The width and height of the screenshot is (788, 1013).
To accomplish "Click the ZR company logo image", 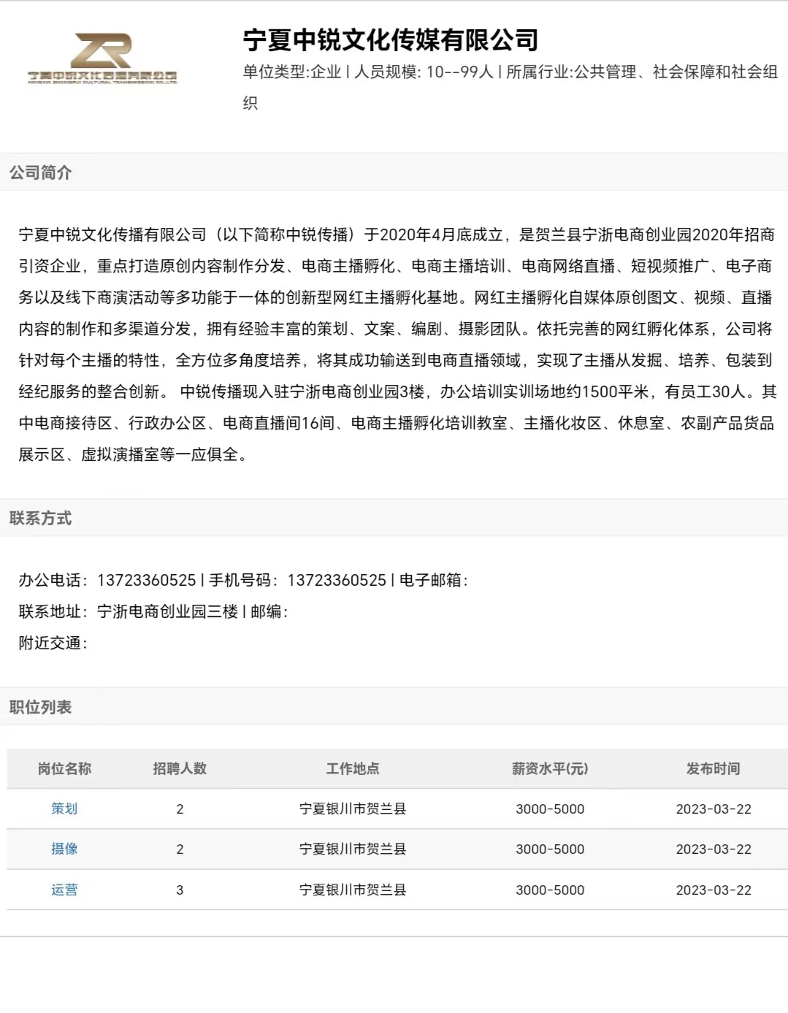I will point(102,58).
